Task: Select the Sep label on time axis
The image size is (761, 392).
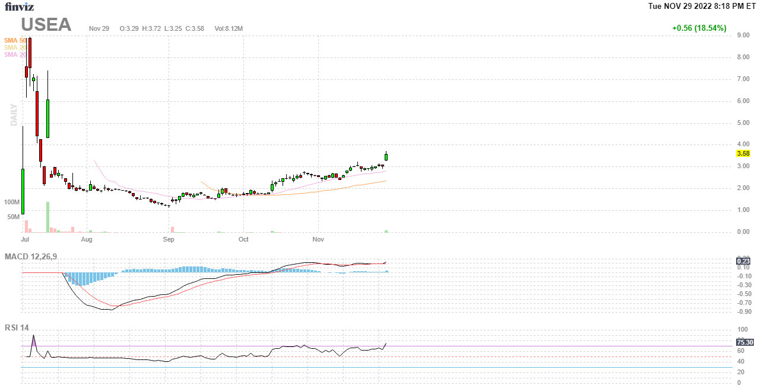Action: click(169, 240)
